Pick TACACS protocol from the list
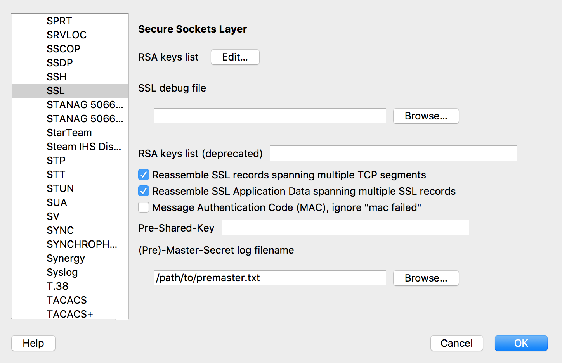This screenshot has height=363, width=562. tap(67, 300)
